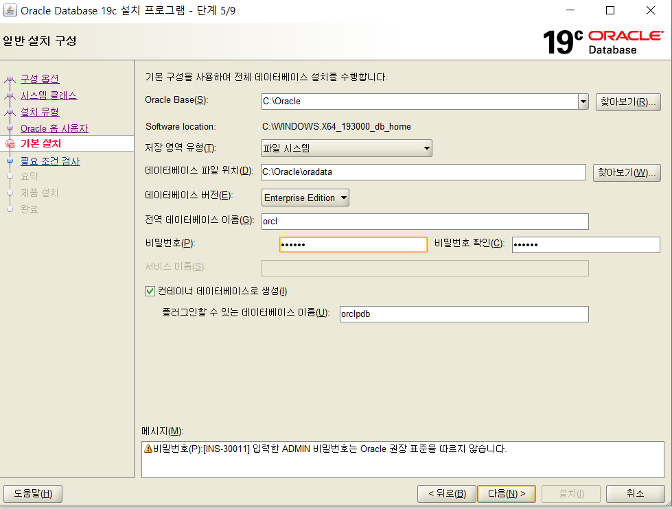Click the 전역 데이터베이스 이름 field containing orcl
The width and height of the screenshot is (672, 509).
click(425, 222)
